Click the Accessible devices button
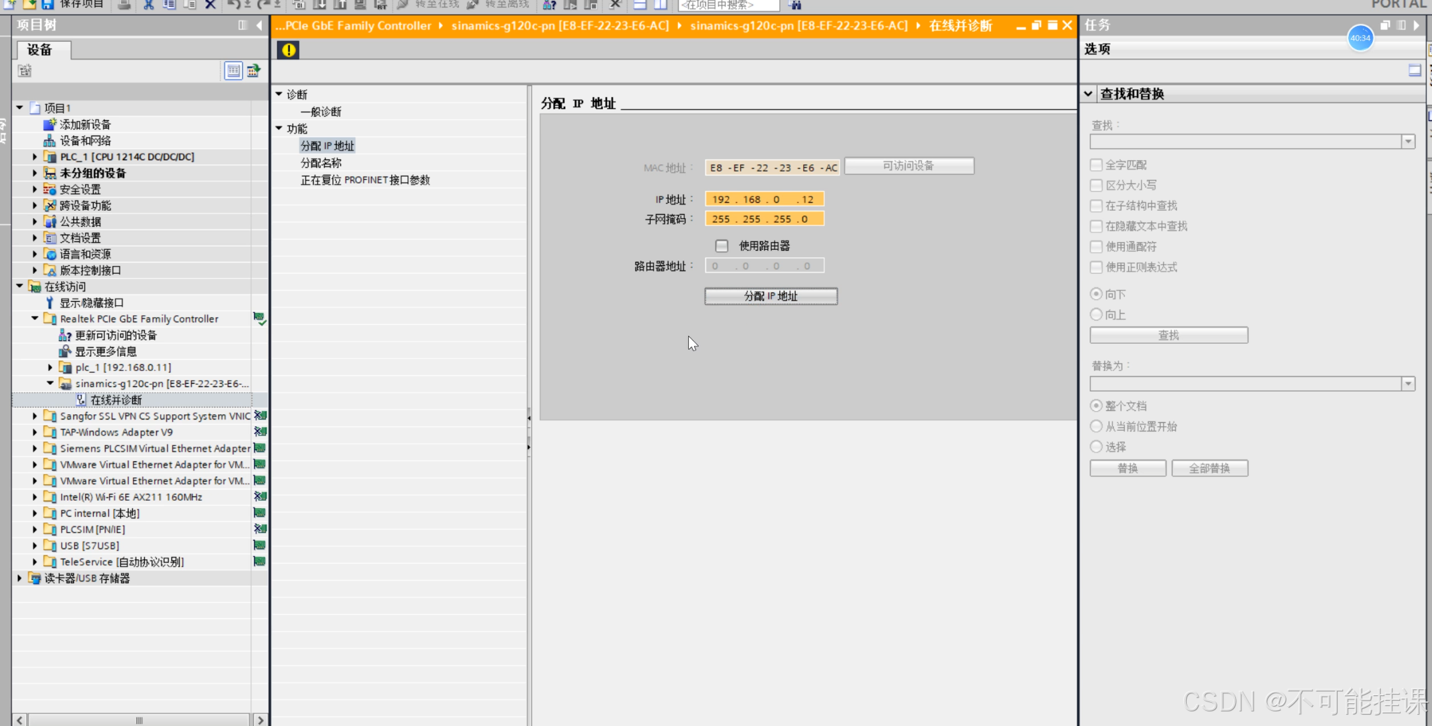 click(908, 166)
